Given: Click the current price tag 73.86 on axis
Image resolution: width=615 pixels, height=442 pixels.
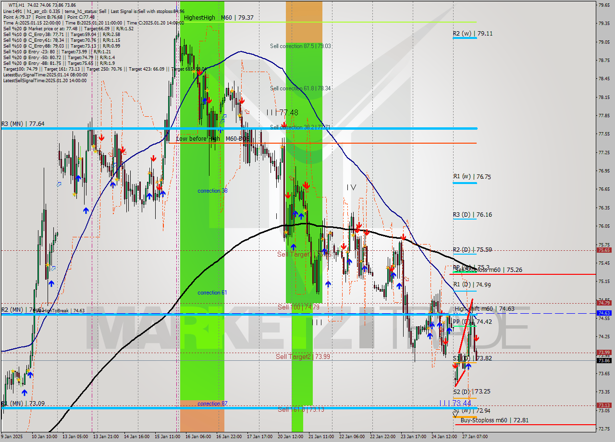Looking at the screenshot, I should (604, 360).
